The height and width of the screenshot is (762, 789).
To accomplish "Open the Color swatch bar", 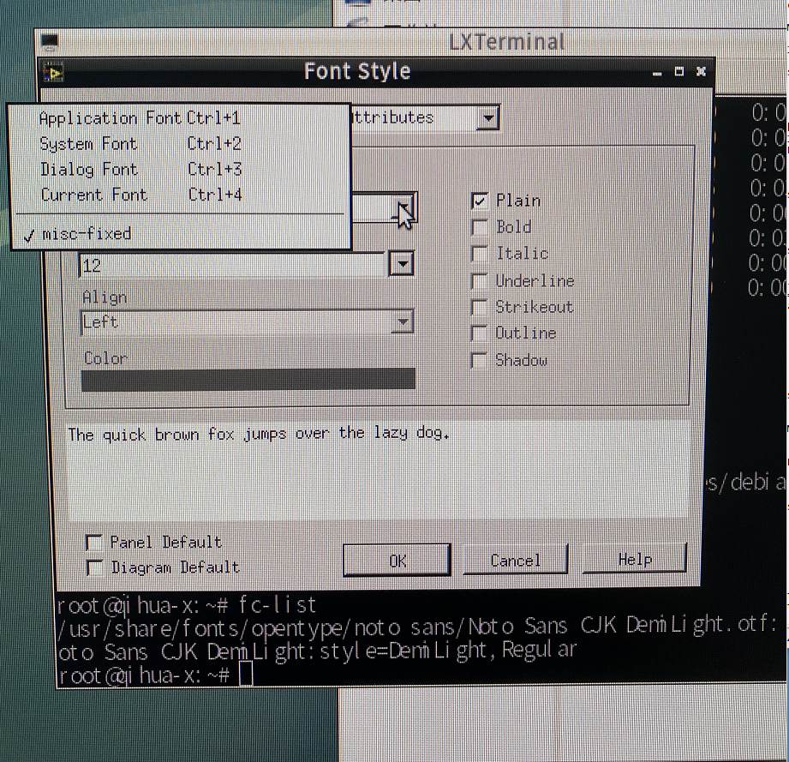I will tap(248, 379).
